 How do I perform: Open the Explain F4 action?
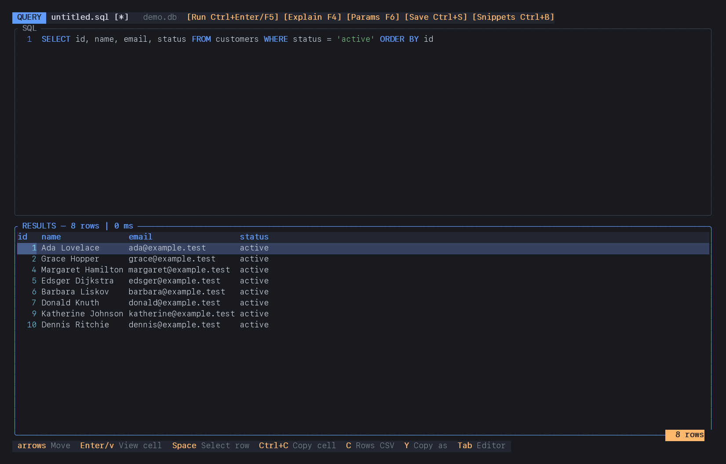pyautogui.click(x=312, y=17)
